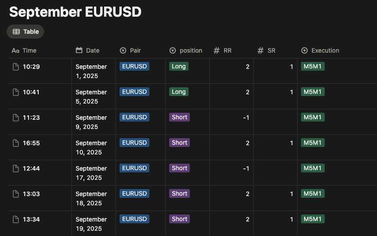Select RR value -1 in the 11:23 row

click(x=246, y=118)
